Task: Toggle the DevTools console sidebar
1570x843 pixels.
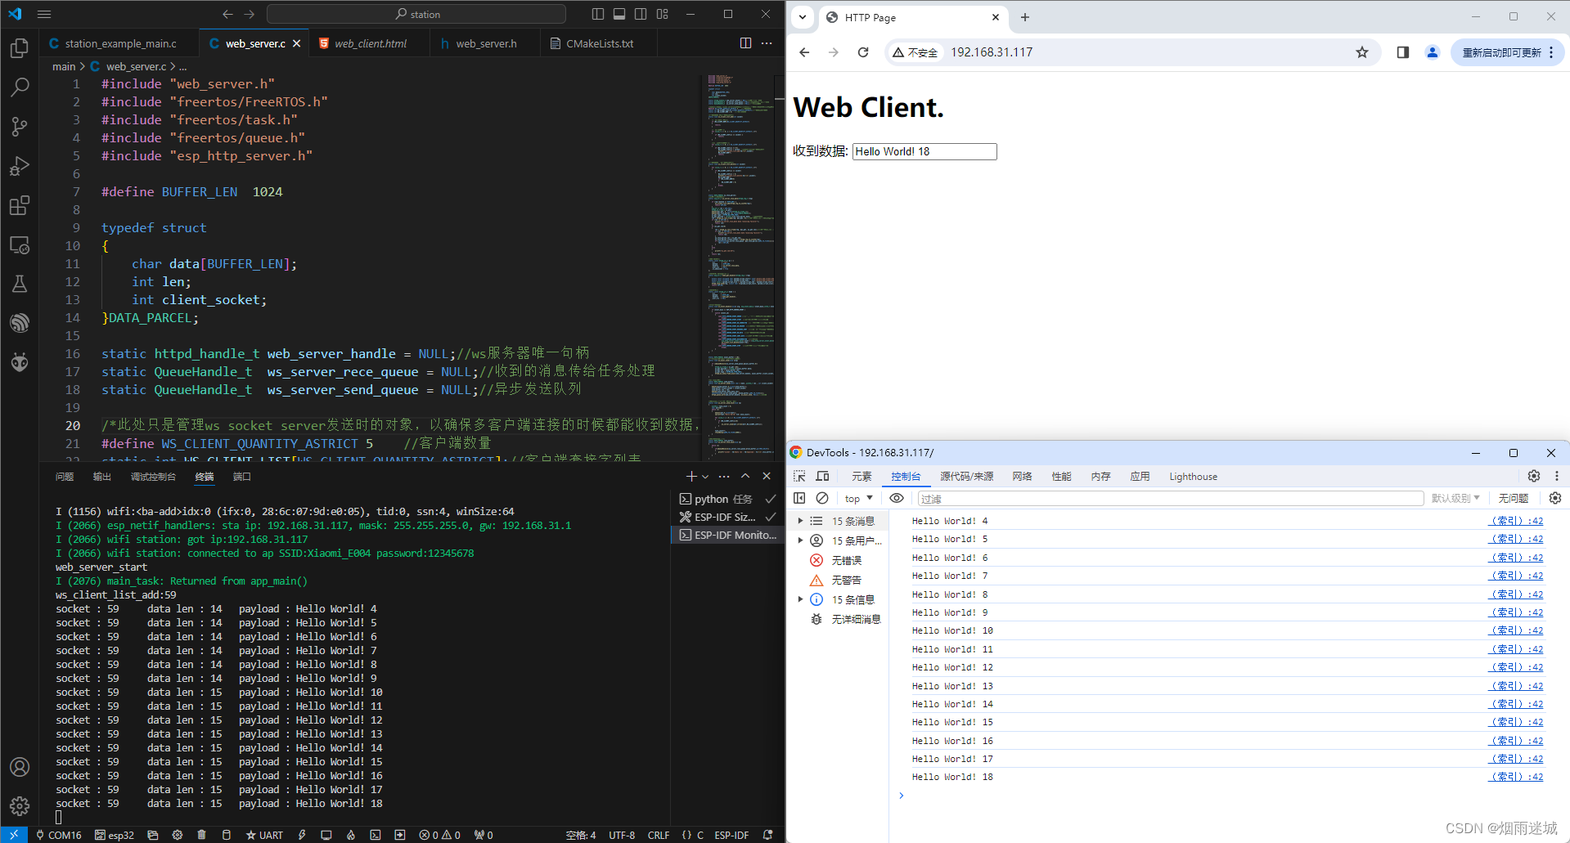Action: click(x=799, y=498)
